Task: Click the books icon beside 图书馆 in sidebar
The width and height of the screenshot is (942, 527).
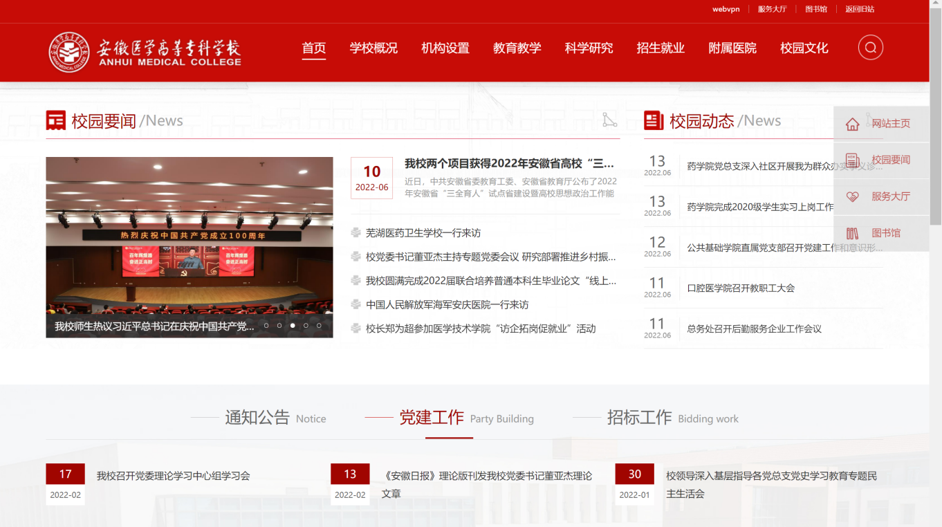Action: coord(852,234)
